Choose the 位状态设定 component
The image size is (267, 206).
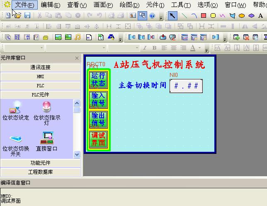pos(16,110)
